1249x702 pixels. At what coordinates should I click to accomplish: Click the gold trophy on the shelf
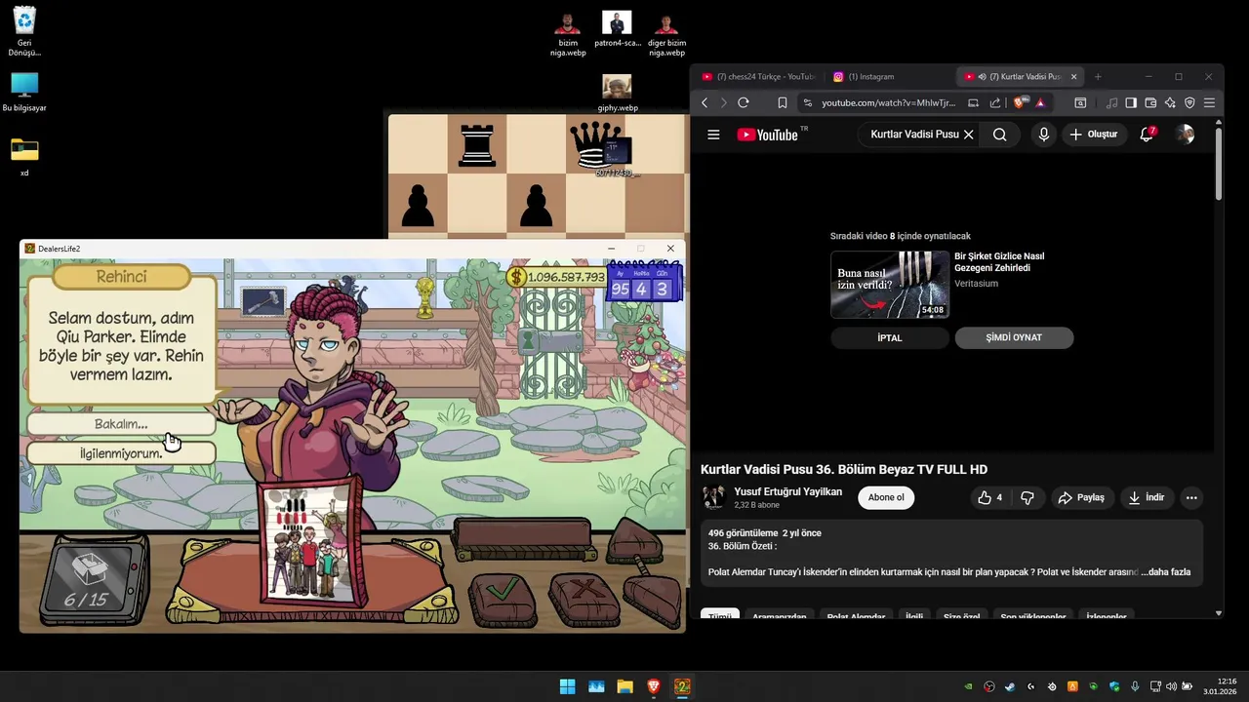tap(424, 296)
